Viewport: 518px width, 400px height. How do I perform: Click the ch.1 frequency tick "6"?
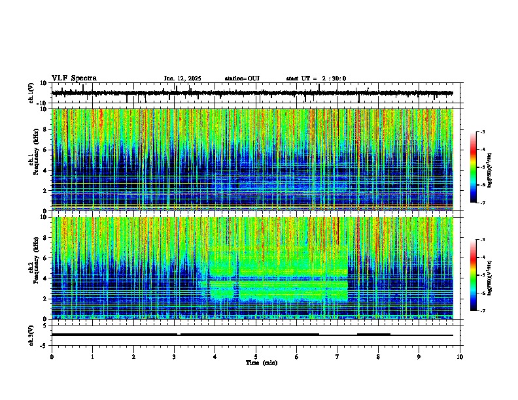pos(45,150)
